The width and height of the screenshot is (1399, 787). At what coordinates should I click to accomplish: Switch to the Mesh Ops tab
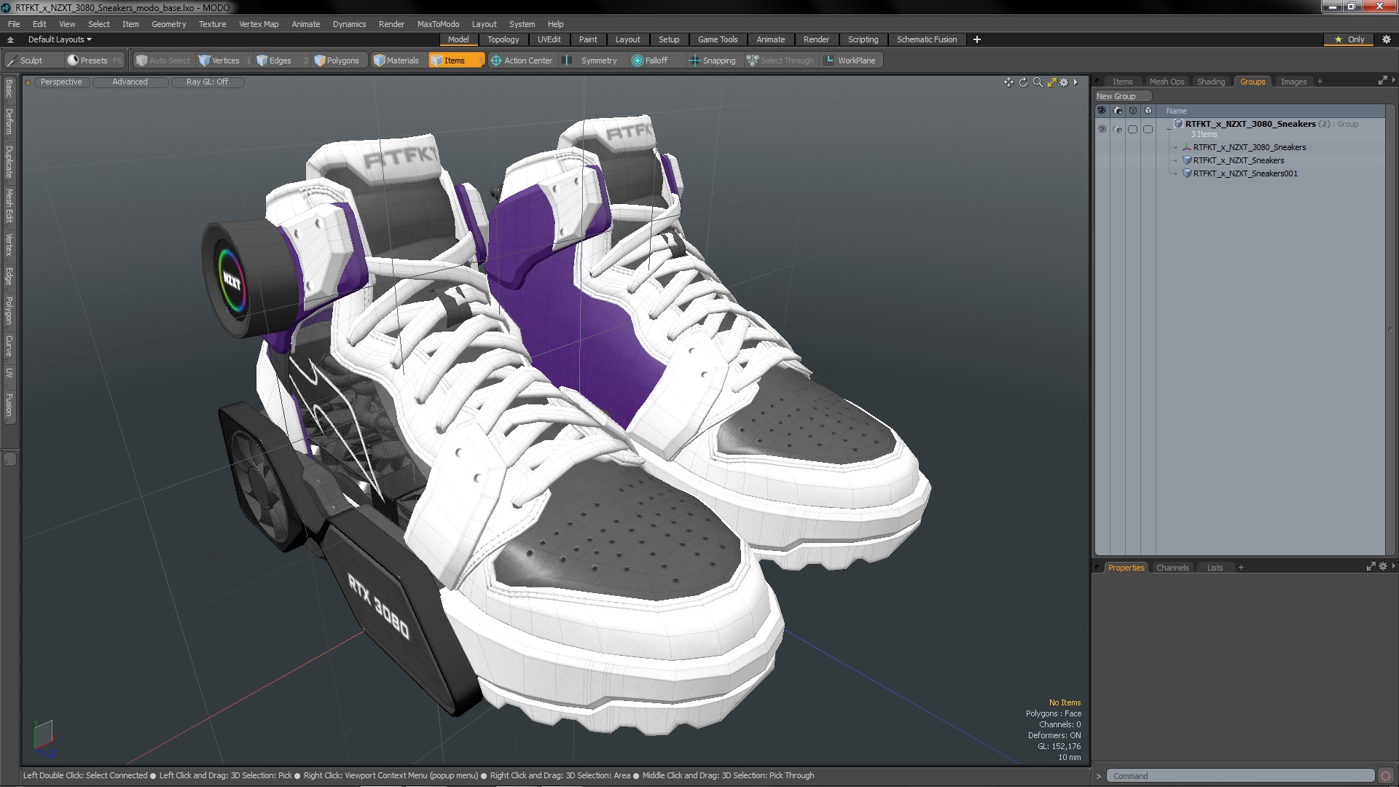click(1166, 82)
